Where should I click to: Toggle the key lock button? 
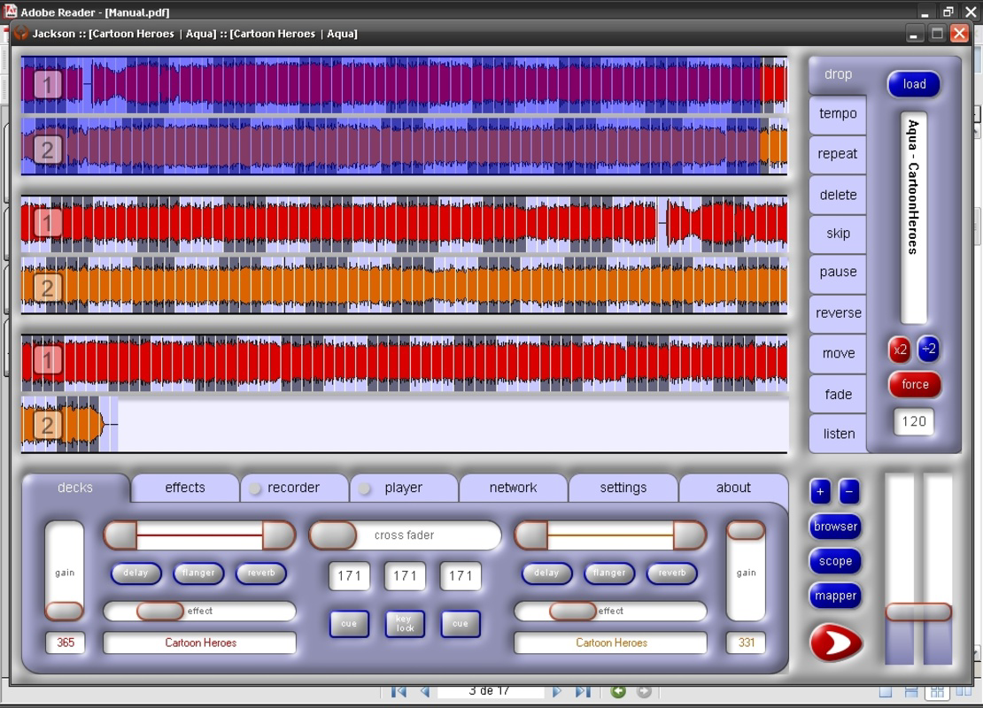click(x=405, y=623)
